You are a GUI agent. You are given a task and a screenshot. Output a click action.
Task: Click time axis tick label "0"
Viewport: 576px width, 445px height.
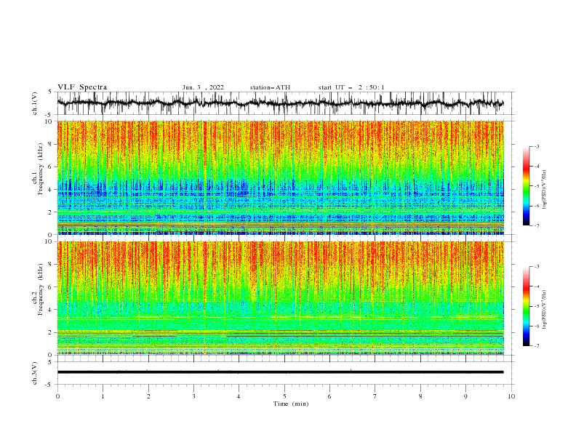click(57, 396)
